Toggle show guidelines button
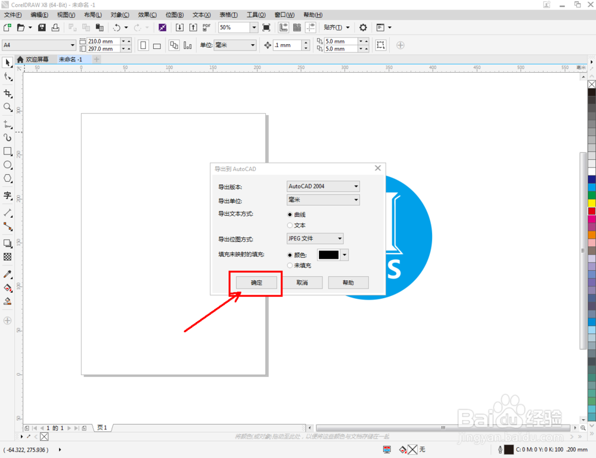This screenshot has width=596, height=458. tap(311, 27)
